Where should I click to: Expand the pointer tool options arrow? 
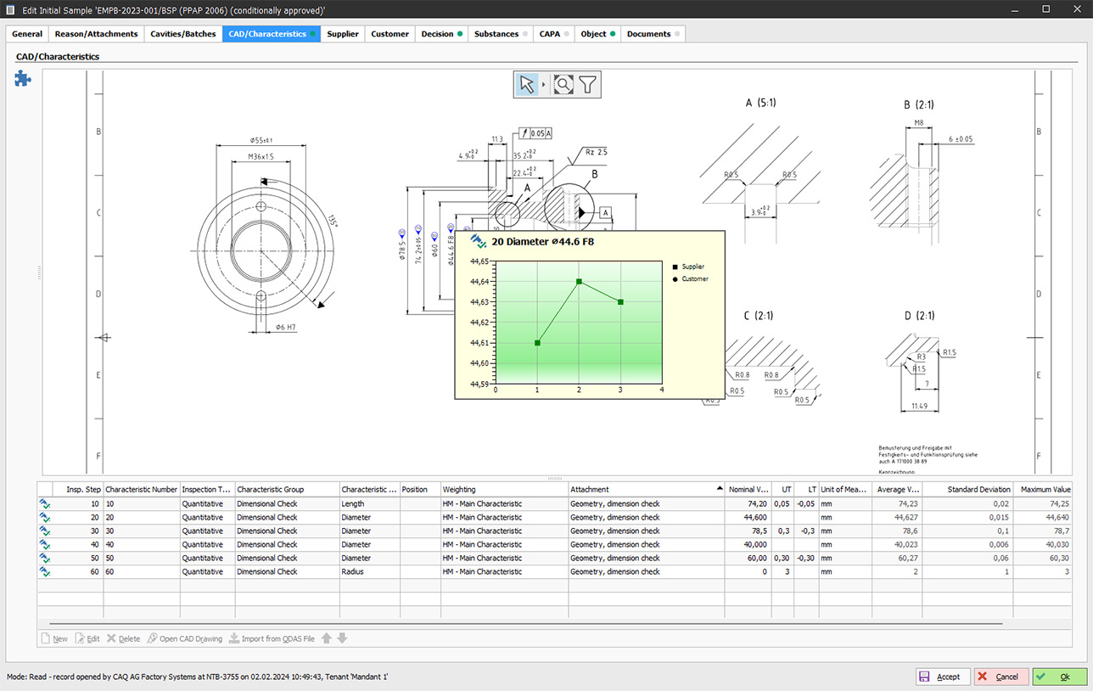coord(544,84)
